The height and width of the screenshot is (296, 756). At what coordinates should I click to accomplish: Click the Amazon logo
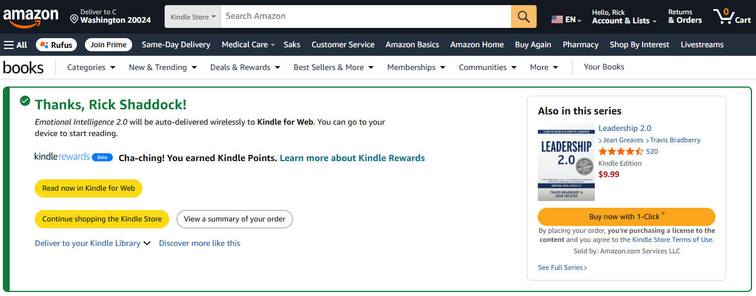pyautogui.click(x=31, y=18)
